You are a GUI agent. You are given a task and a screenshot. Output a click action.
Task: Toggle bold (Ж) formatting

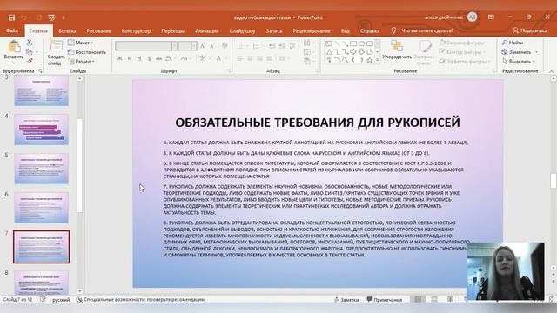tap(120, 58)
